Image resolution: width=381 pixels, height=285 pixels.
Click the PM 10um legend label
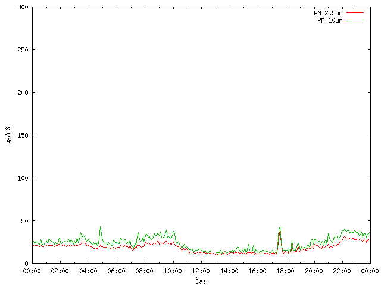tap(330, 20)
